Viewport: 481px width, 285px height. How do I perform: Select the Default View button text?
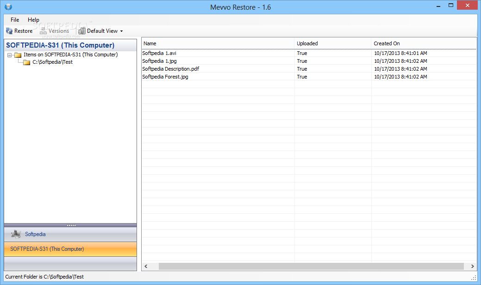(x=102, y=31)
